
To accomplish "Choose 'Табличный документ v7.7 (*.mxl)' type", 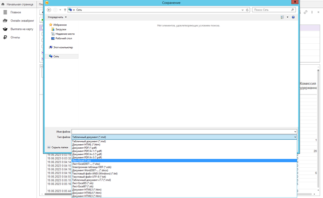I will (184, 180).
